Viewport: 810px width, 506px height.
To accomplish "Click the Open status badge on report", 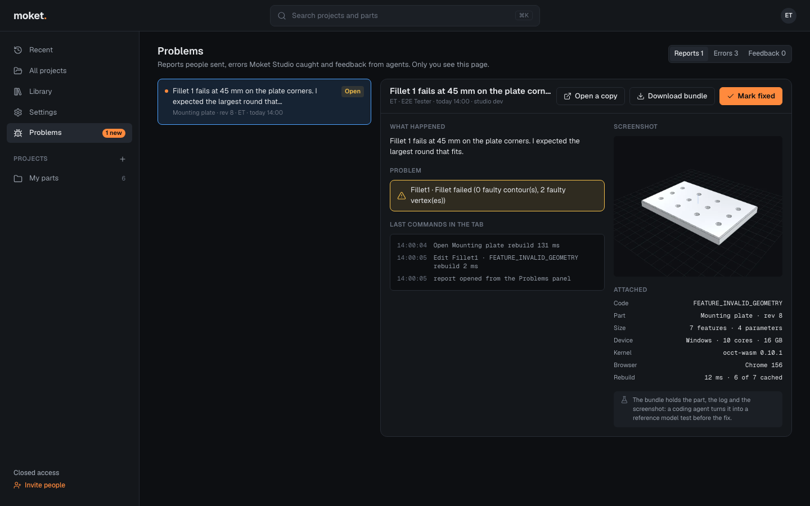I will click(x=353, y=92).
